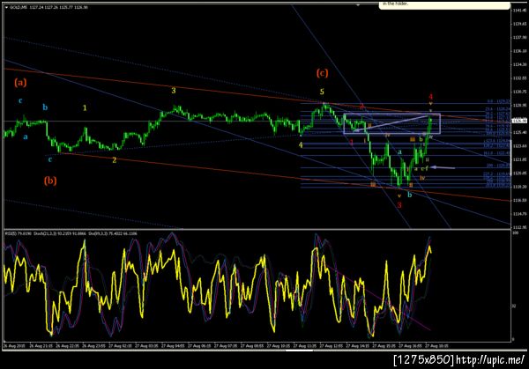529x369 pixels.
Task: Click the RSI(5) 79.8190 indicator label
Action: click(x=19, y=233)
